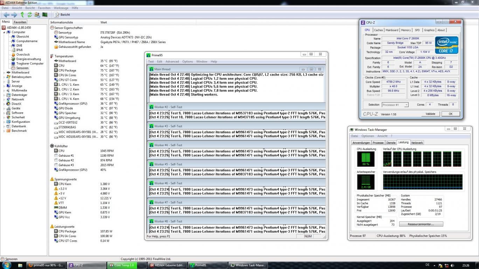Open AIDA64 Ansicht menu
The width and height of the screenshot is (479, 269).
[x=17, y=8]
